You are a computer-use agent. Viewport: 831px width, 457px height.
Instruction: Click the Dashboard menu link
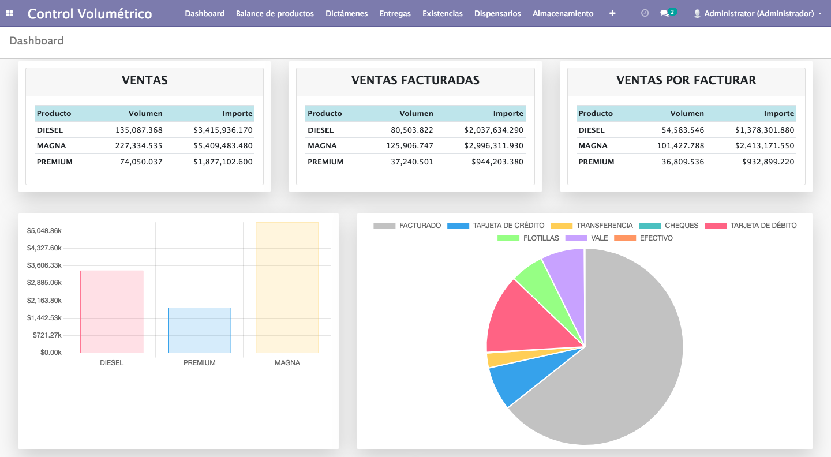coord(204,13)
